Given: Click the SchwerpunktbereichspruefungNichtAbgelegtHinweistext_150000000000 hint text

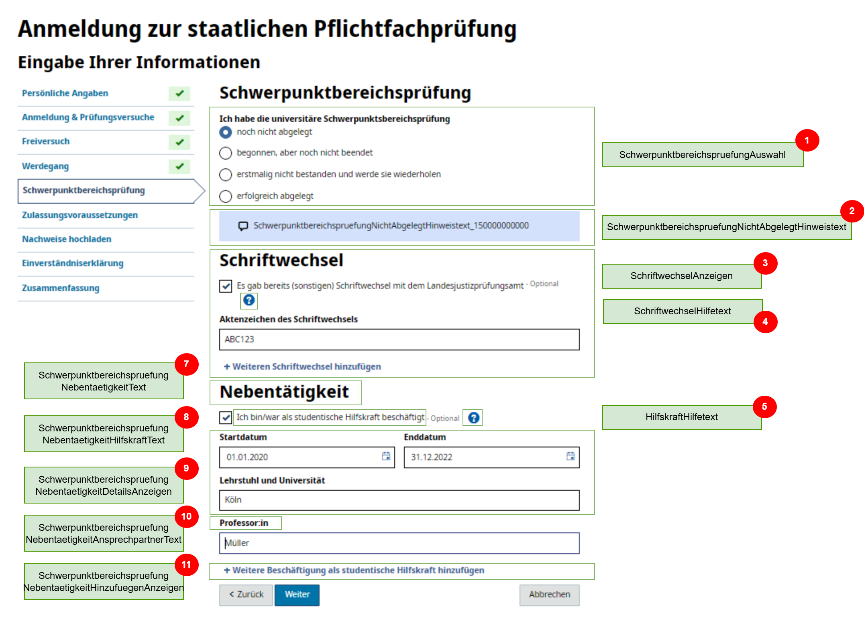Looking at the screenshot, I should pyautogui.click(x=391, y=226).
